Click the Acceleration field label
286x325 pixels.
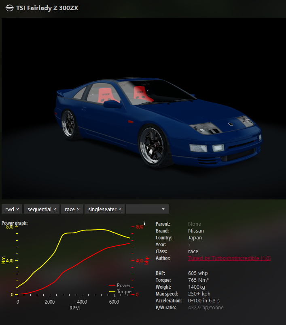[x=169, y=300]
